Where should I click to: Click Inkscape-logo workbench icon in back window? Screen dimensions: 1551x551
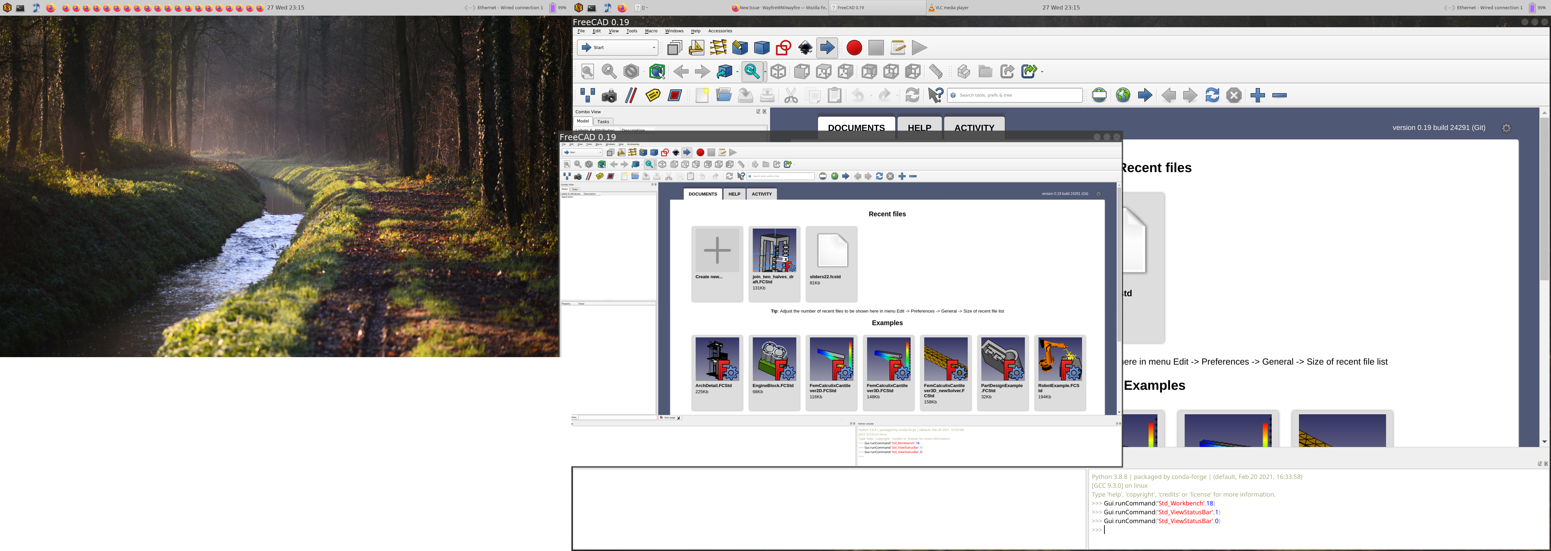click(806, 48)
